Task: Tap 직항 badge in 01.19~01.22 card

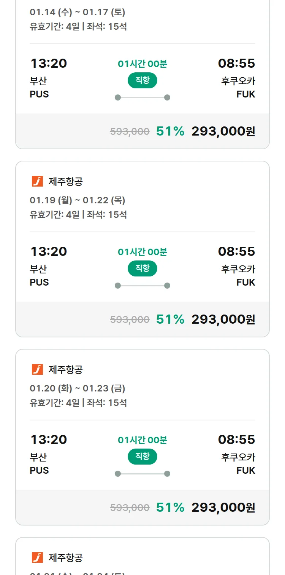Action: pyautogui.click(x=142, y=268)
